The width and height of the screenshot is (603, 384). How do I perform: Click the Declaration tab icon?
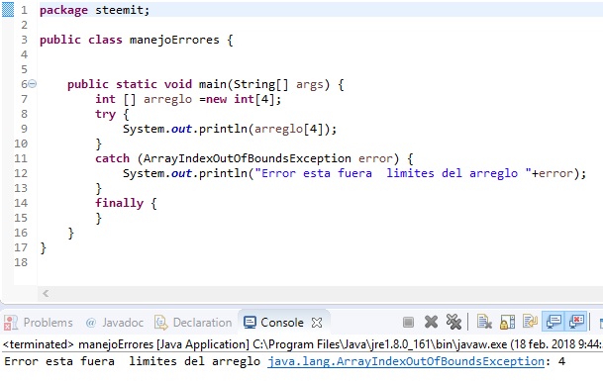pos(161,322)
